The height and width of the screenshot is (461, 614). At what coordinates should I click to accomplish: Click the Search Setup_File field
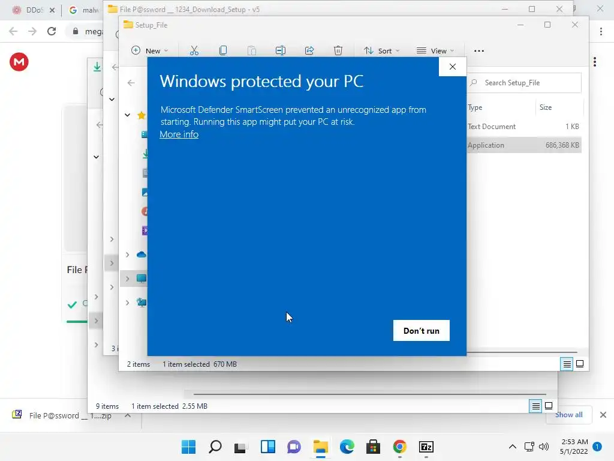click(x=524, y=83)
